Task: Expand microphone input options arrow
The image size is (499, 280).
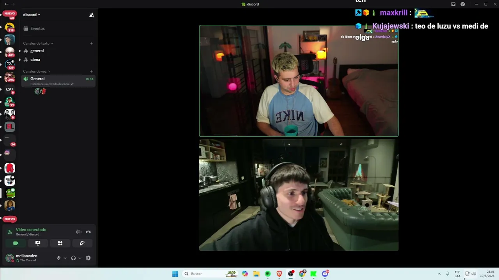Action: [65, 258]
